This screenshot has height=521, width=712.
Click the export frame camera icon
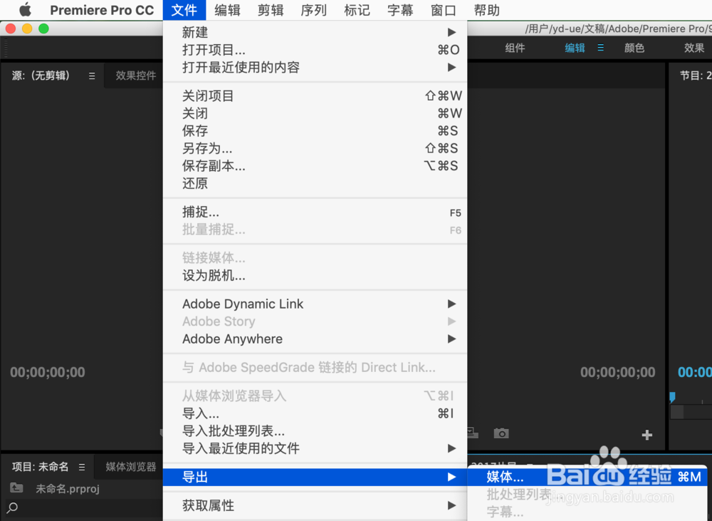[501, 433]
